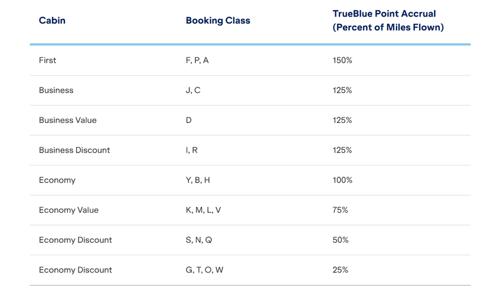This screenshot has height=286, width=487.
Task: Click the I, R booking class
Action: (x=192, y=150)
